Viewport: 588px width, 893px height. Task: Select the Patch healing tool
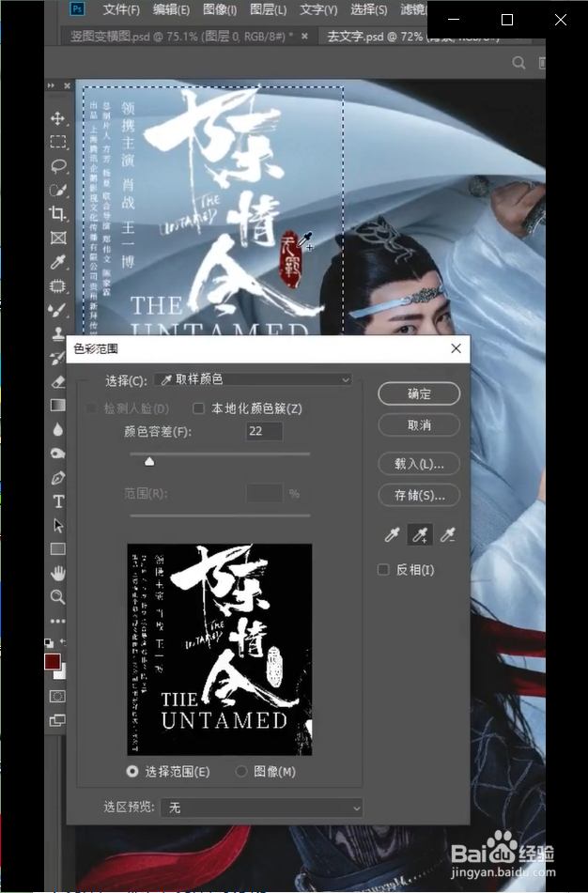(x=57, y=285)
